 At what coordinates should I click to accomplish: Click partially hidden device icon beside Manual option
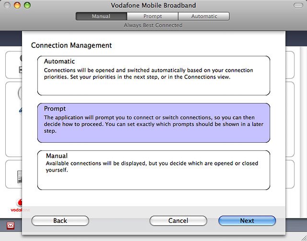tap(19, 176)
